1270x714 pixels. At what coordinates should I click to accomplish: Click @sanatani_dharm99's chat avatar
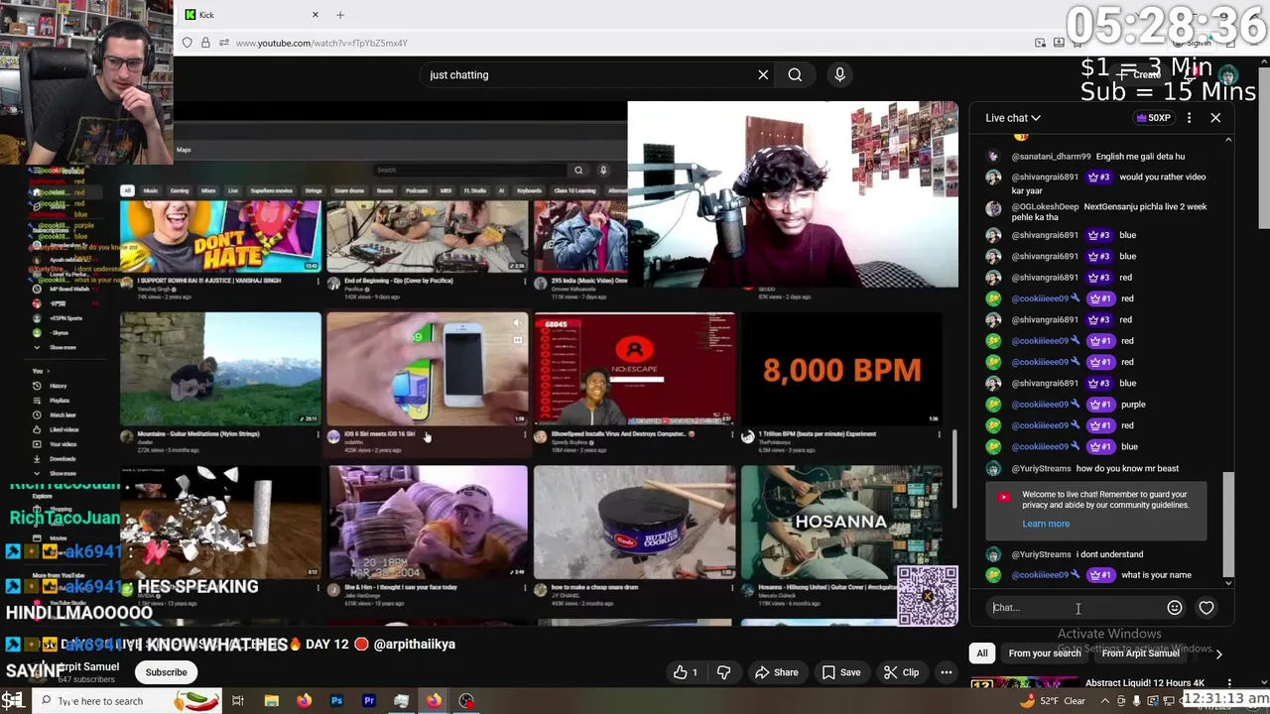[x=993, y=157]
